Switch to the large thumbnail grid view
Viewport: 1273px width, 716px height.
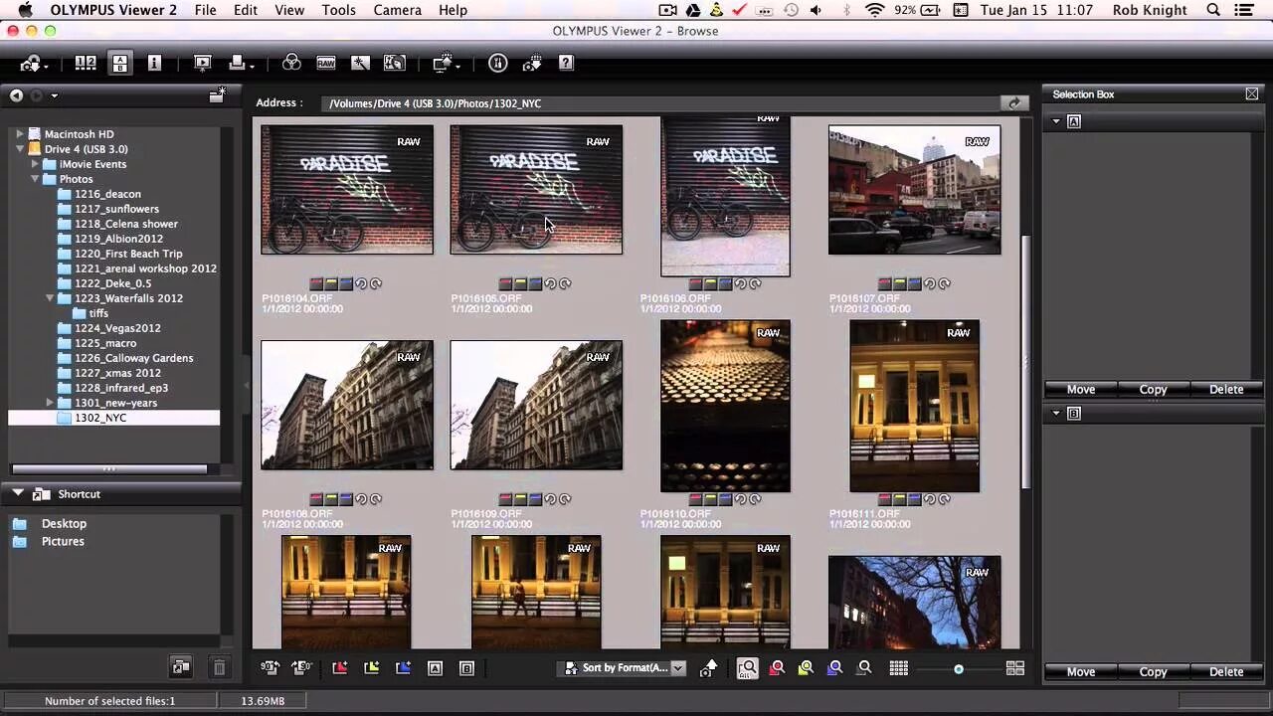1015,668
